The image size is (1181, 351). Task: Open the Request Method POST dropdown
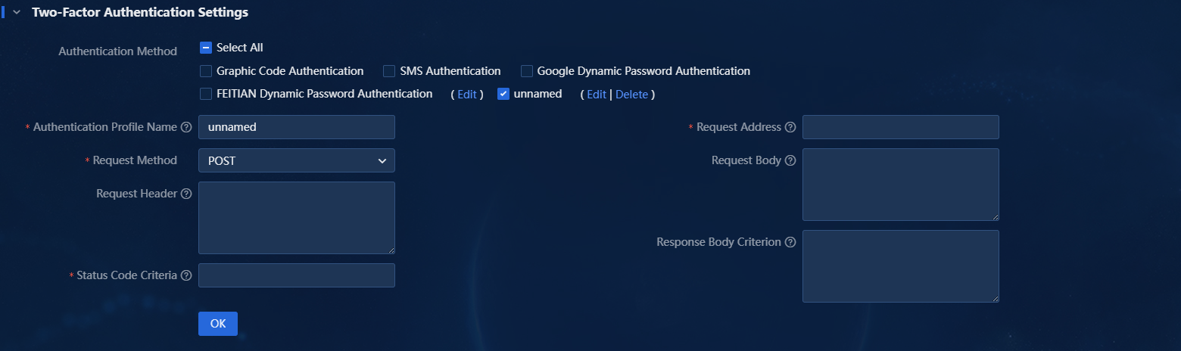297,160
